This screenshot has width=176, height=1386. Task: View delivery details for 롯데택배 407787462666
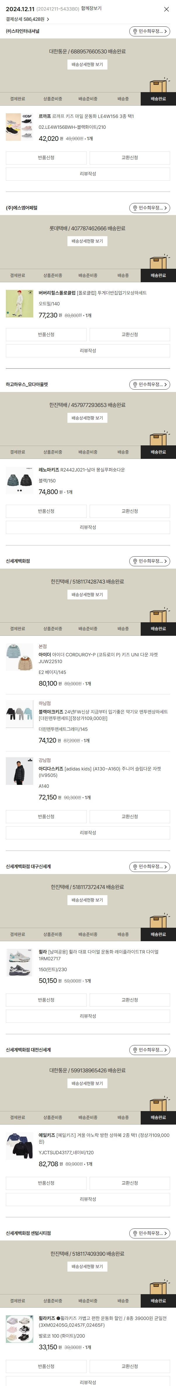coord(88,241)
